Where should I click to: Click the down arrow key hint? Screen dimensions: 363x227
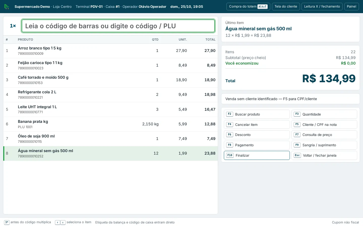63,222
